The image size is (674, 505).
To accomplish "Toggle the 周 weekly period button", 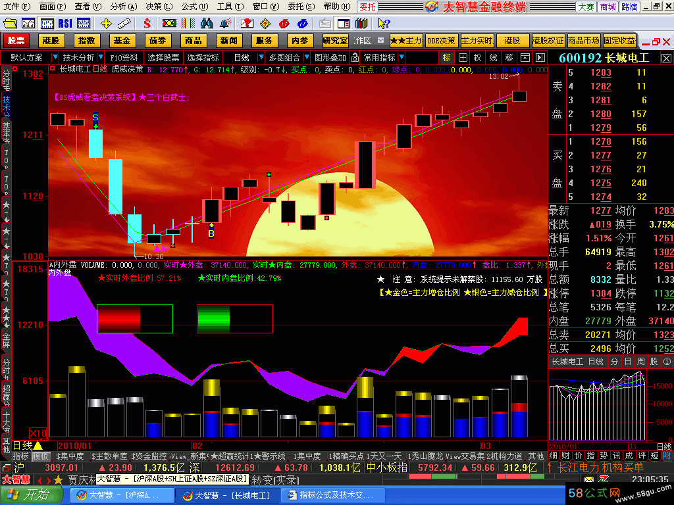I will tap(640, 362).
